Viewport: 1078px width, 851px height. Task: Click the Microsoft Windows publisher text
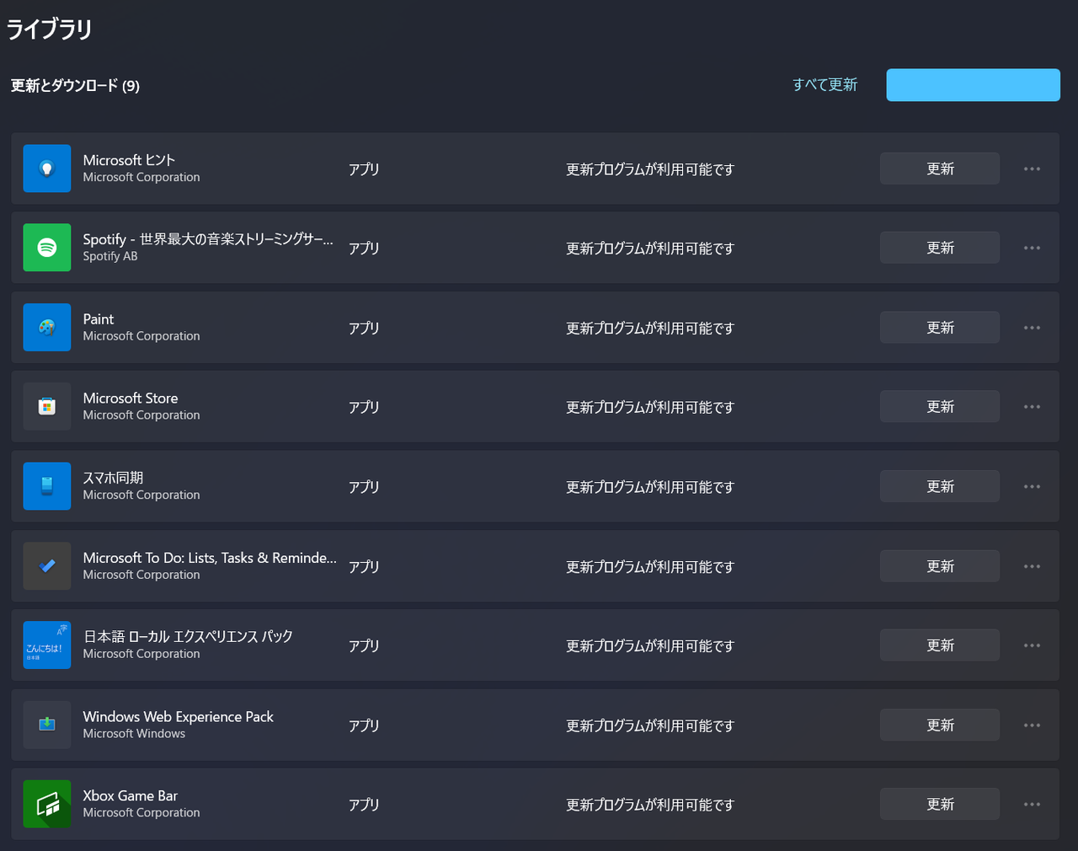tap(134, 734)
